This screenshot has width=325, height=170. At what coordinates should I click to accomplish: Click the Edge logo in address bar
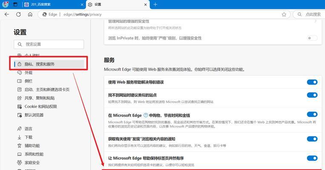click(x=44, y=14)
